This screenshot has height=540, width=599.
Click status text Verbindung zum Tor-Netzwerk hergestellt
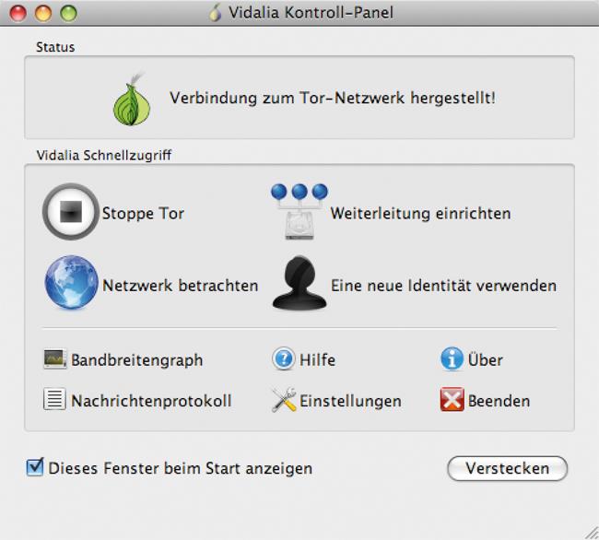tap(333, 98)
